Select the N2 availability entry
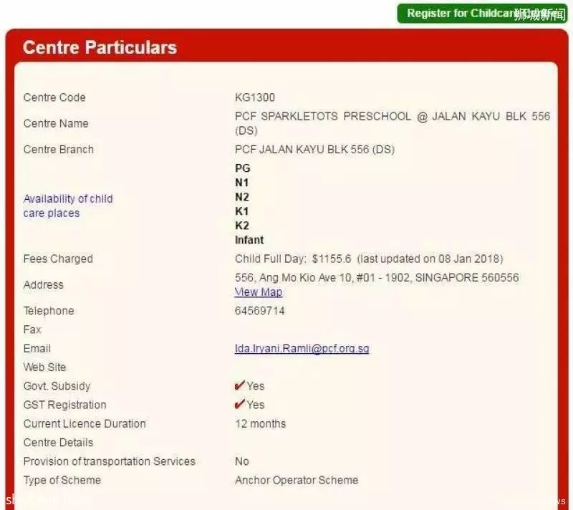The width and height of the screenshot is (573, 510). coord(242,197)
